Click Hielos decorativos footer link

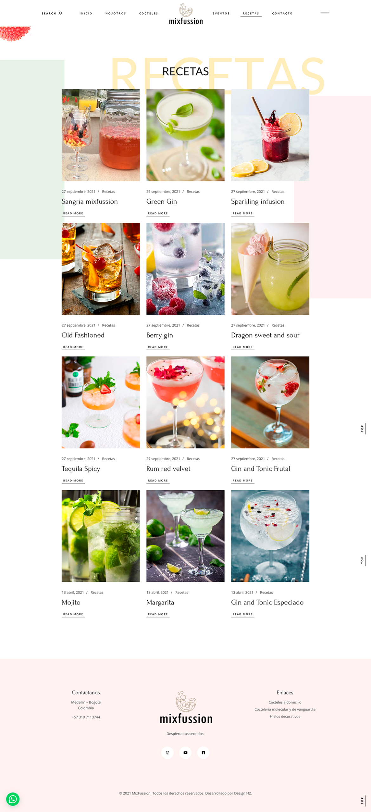[285, 716]
